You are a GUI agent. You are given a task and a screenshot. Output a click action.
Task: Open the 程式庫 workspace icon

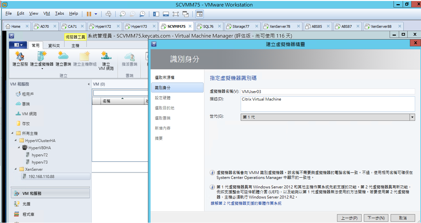[x=17, y=214]
